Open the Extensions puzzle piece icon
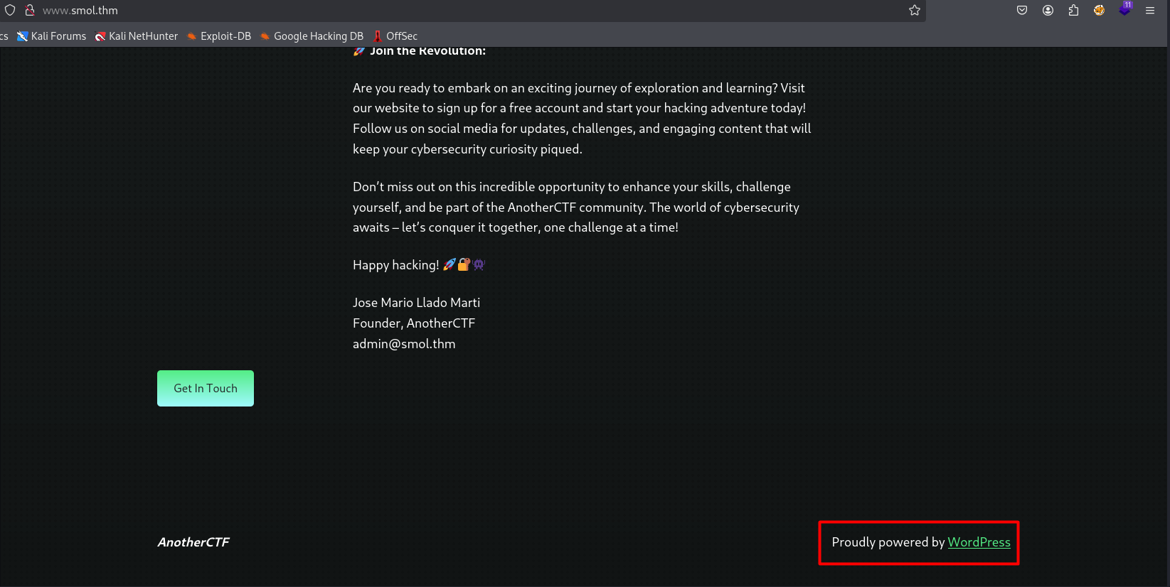Viewport: 1170px width, 587px height. pyautogui.click(x=1073, y=10)
